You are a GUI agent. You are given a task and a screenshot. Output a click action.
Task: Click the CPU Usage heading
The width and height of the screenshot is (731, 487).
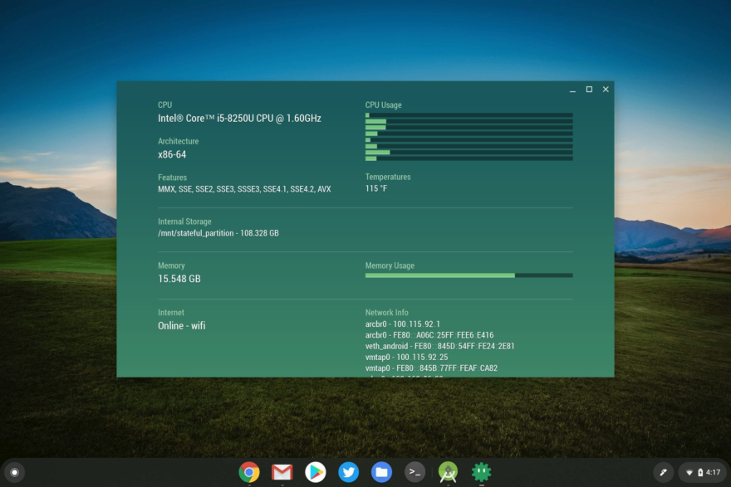[x=383, y=105]
